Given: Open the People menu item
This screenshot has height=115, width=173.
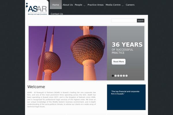Looking at the screenshot, I should [x=78, y=5].
